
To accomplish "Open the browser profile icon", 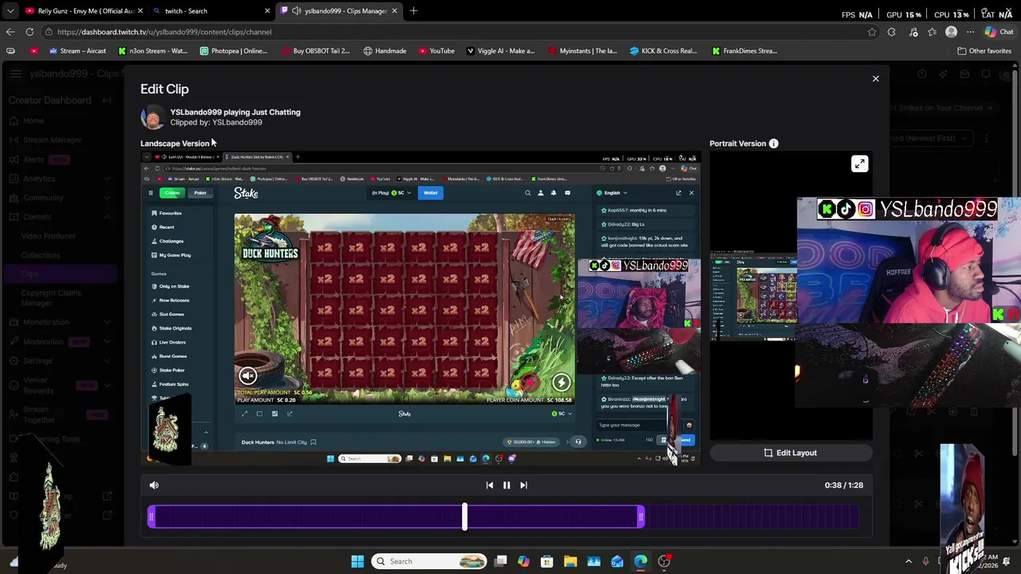I will click(951, 32).
